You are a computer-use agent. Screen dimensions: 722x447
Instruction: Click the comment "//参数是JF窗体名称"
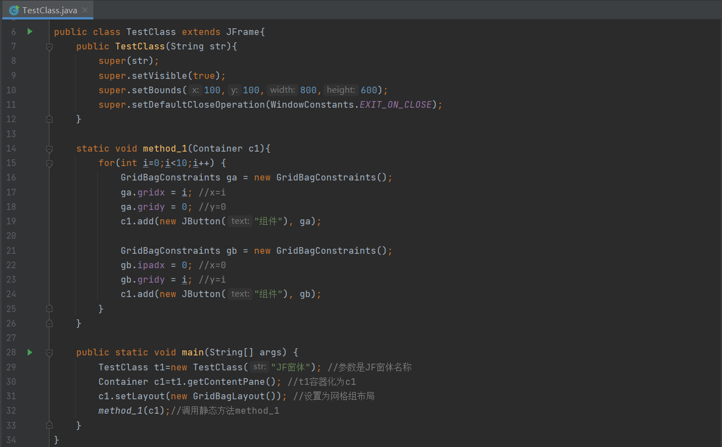[369, 367]
